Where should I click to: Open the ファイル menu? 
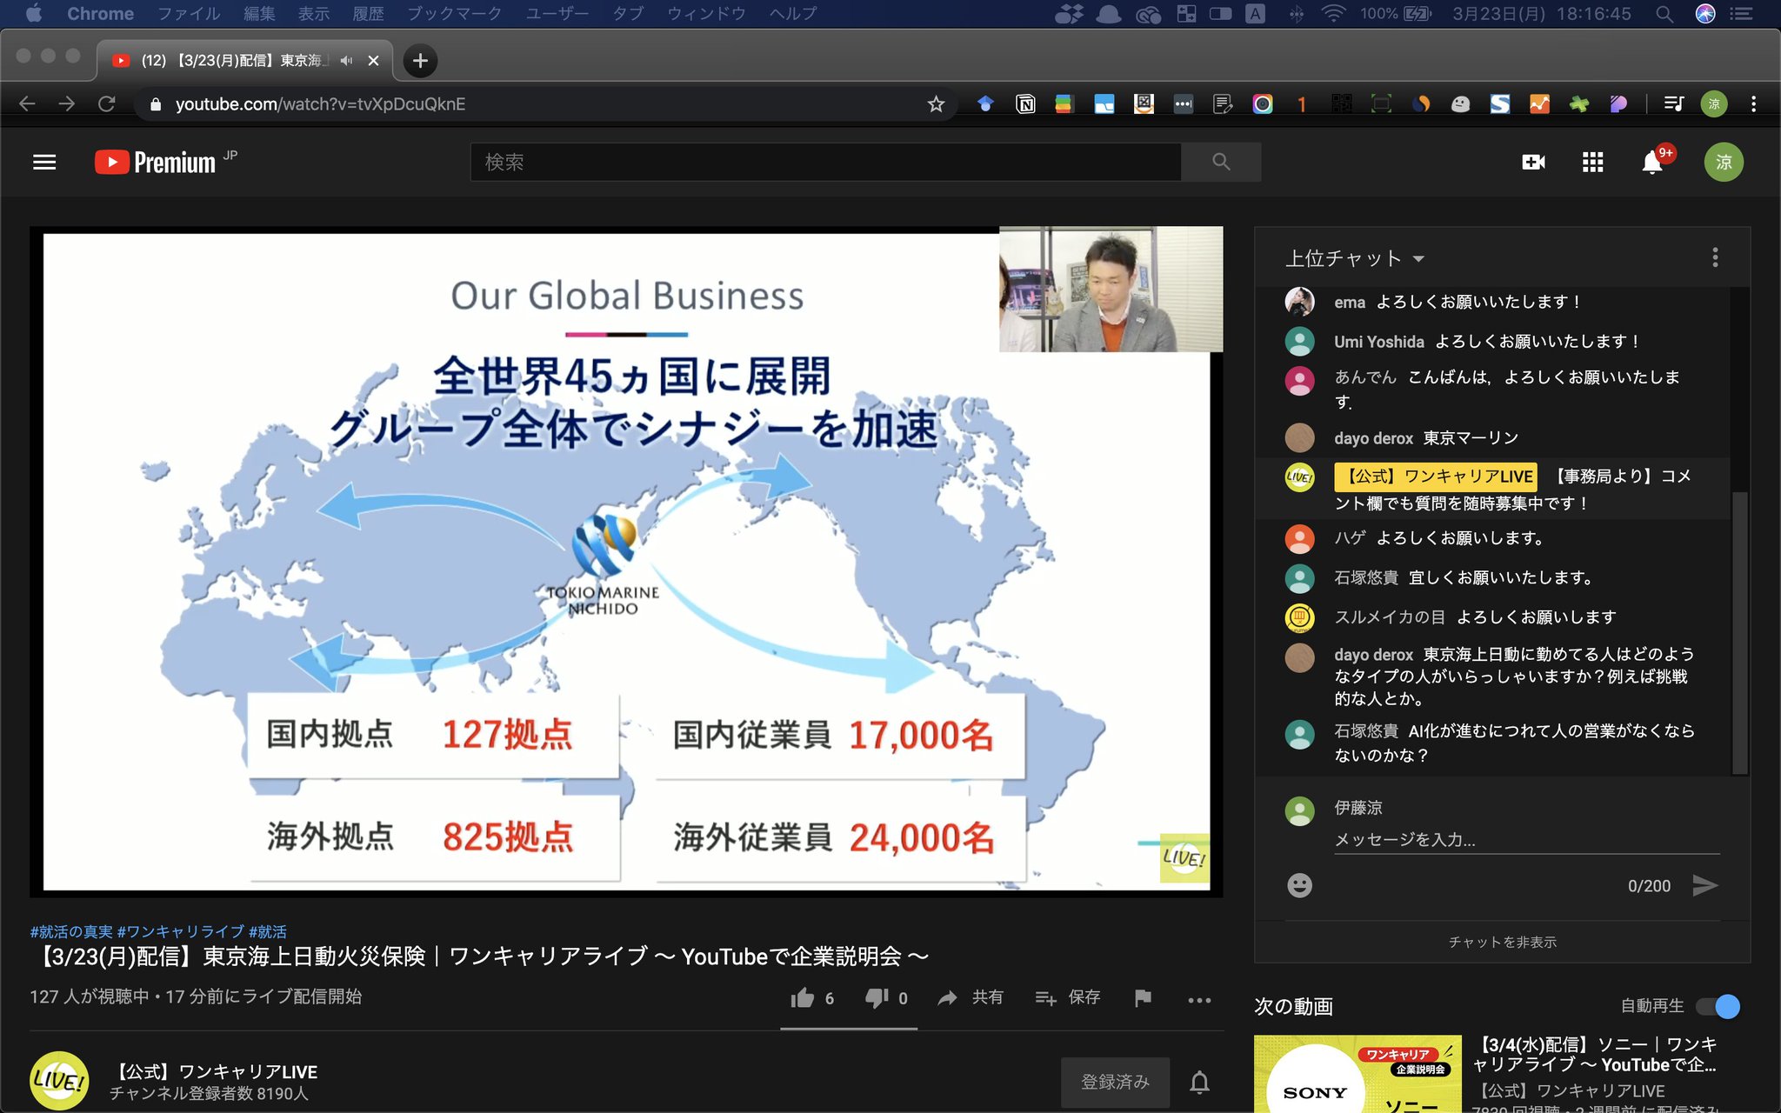[189, 13]
